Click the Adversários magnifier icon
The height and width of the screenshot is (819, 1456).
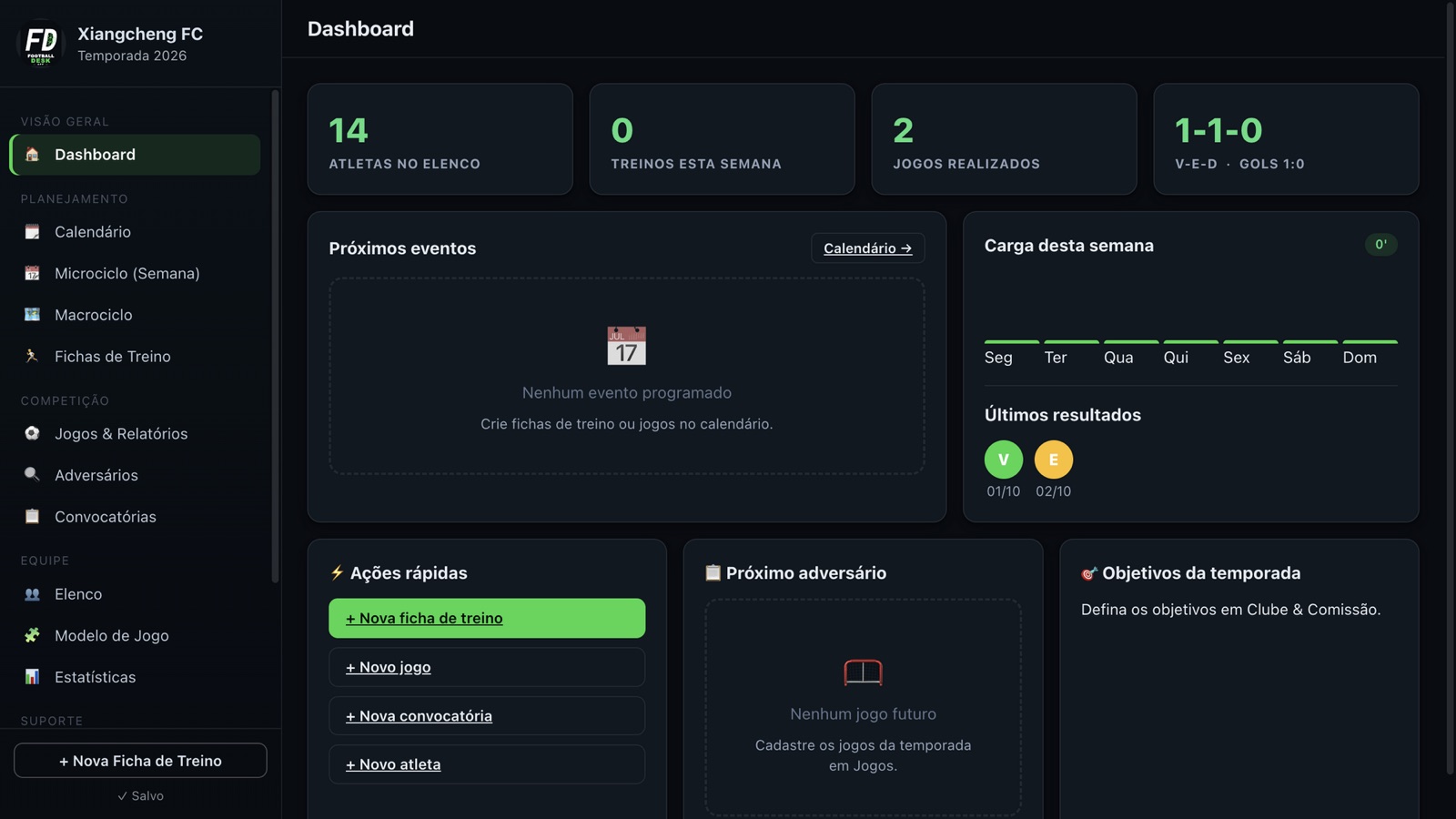(x=32, y=475)
